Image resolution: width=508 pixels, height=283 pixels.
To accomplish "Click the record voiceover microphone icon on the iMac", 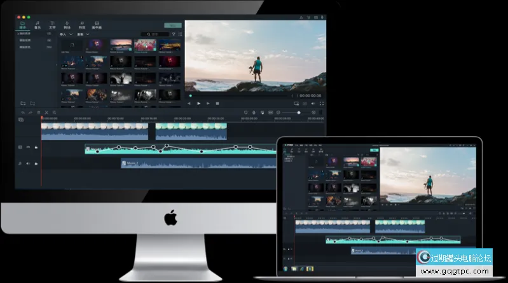I will (x=254, y=113).
